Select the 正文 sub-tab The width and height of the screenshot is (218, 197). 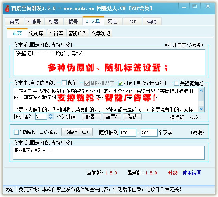coord(17,33)
